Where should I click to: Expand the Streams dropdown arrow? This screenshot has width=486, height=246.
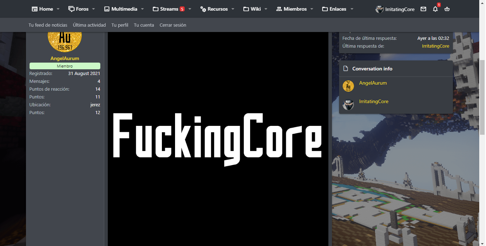coord(190,9)
